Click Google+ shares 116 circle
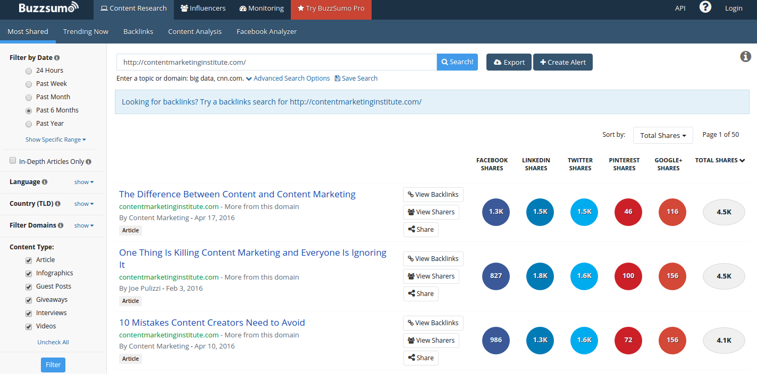757x374 pixels. [x=672, y=212]
